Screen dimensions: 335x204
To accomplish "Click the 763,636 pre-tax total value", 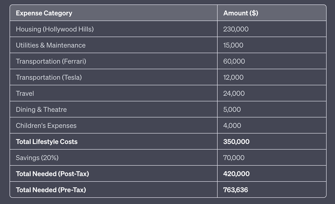I will [236, 190].
